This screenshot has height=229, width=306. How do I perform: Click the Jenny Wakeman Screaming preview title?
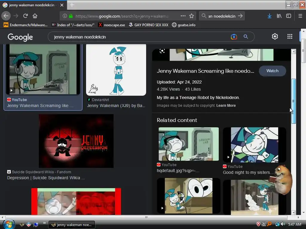205,71
